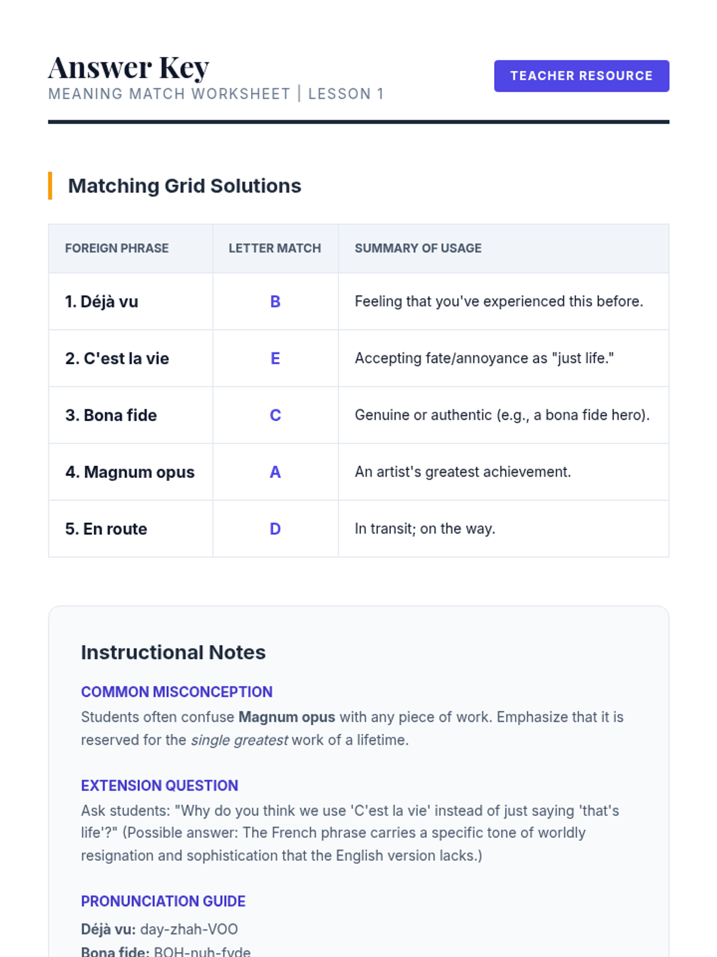Select the Magnum opus phrase cell

pos(130,472)
